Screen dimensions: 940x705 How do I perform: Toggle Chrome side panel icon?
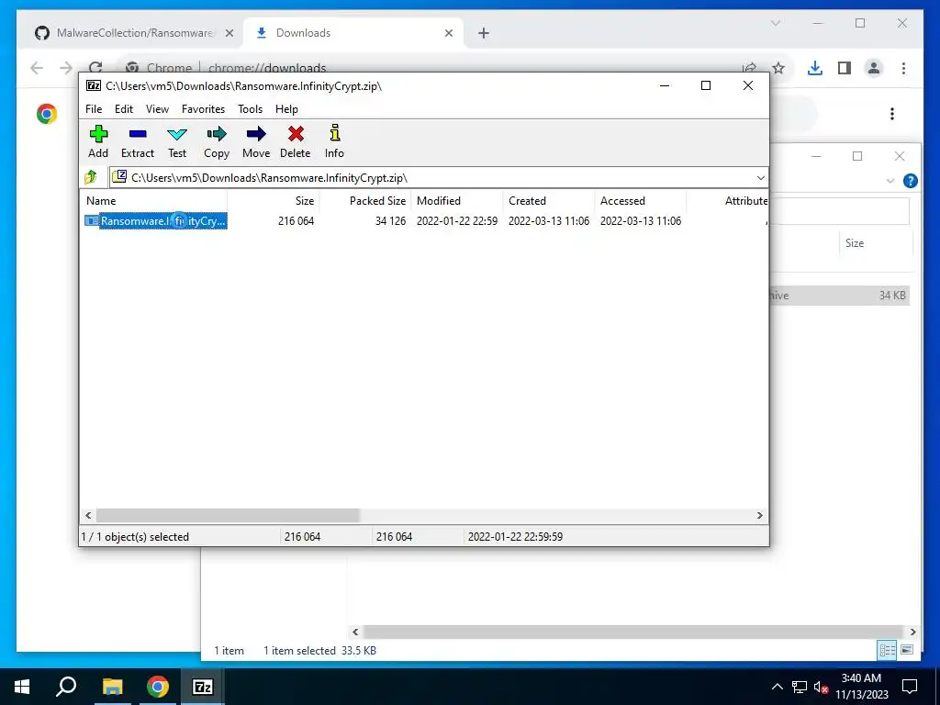[x=845, y=68]
